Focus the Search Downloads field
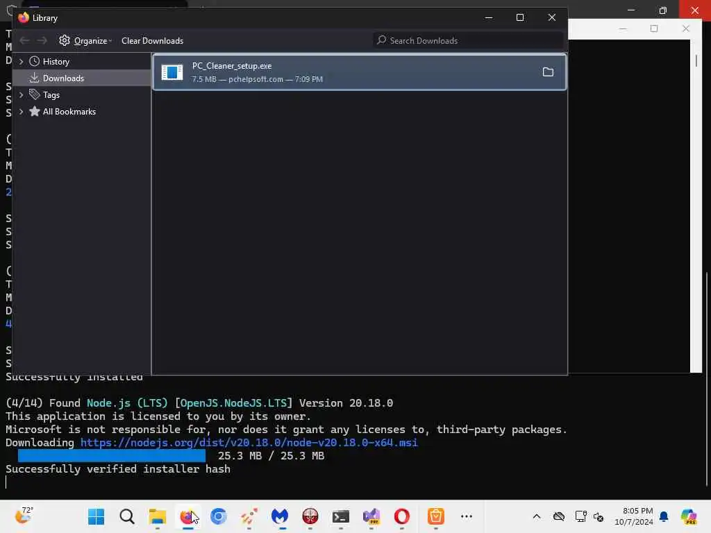The height and width of the screenshot is (533, 711). [x=468, y=40]
